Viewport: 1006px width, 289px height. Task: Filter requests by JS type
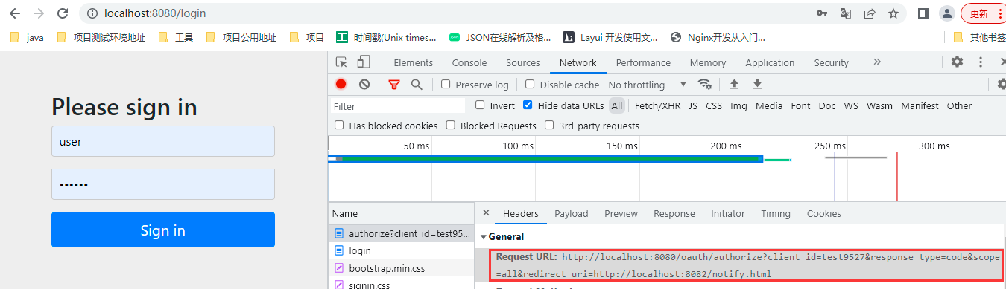[693, 105]
